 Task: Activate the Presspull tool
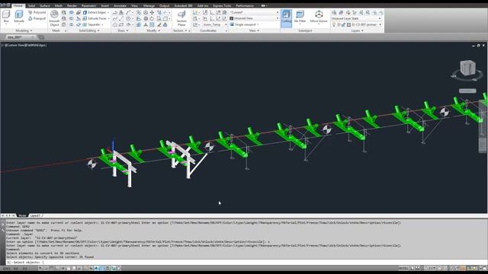click(37, 18)
